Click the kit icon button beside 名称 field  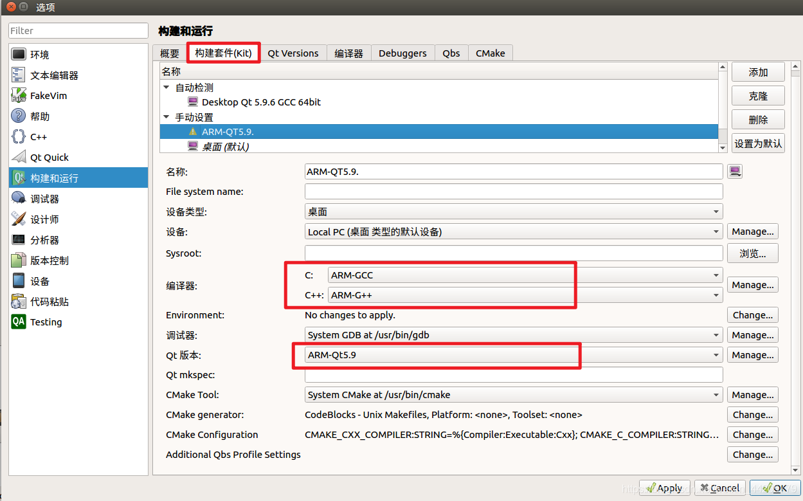[735, 172]
